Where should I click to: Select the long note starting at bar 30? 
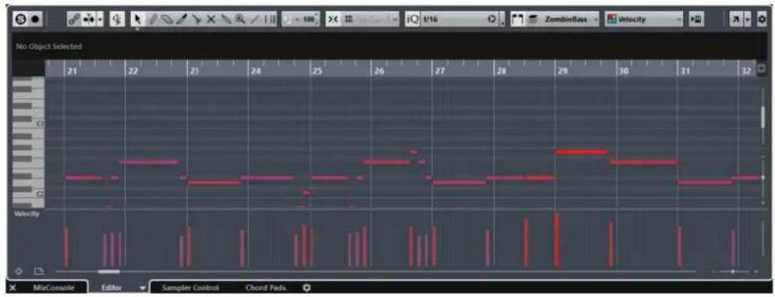pyautogui.click(x=643, y=162)
